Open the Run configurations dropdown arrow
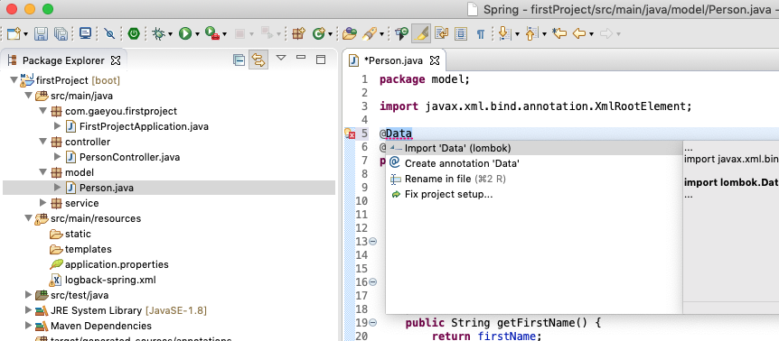Screen dimensions: 779x341 click(x=197, y=34)
